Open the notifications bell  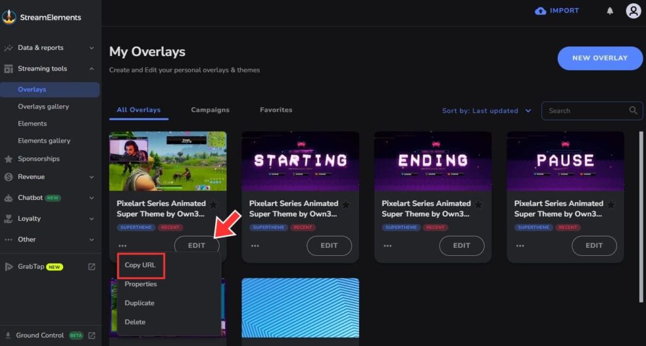tap(610, 11)
